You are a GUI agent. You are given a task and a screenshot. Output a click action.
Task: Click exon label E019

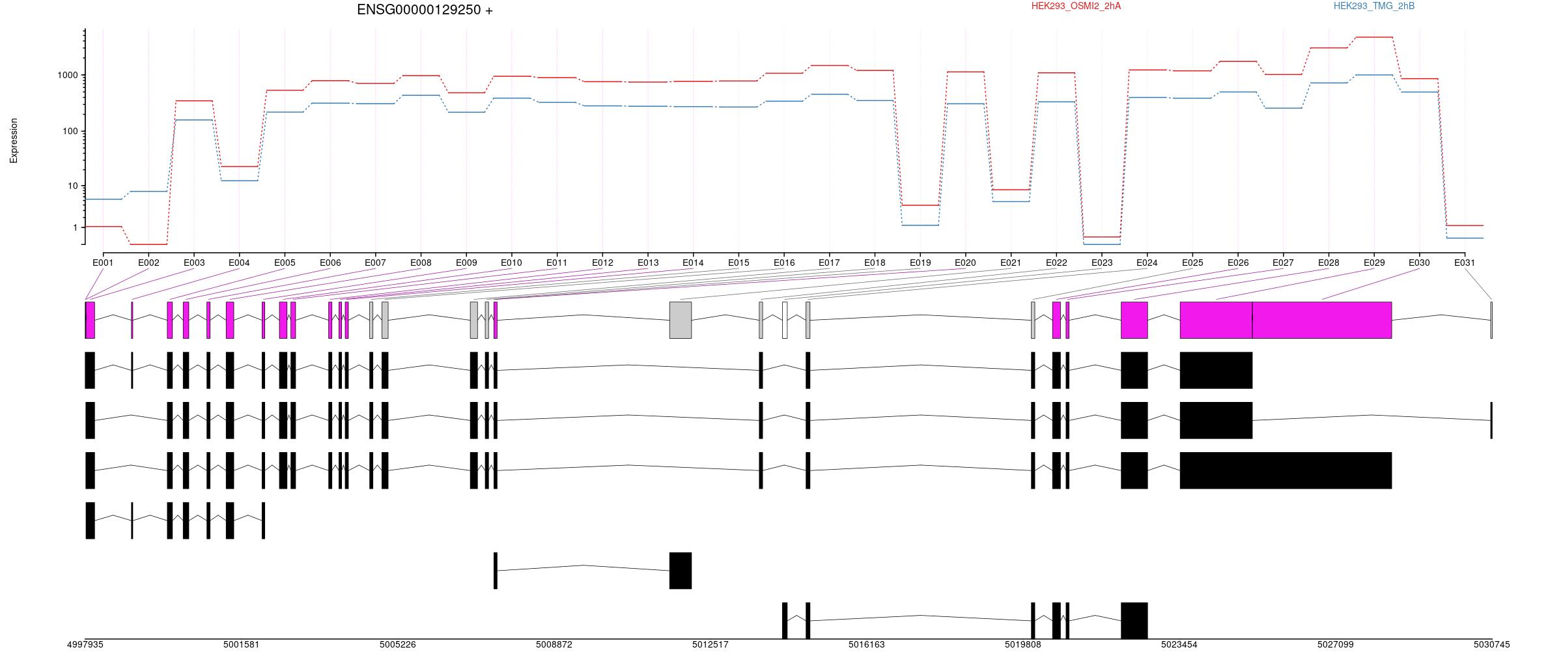tap(920, 263)
